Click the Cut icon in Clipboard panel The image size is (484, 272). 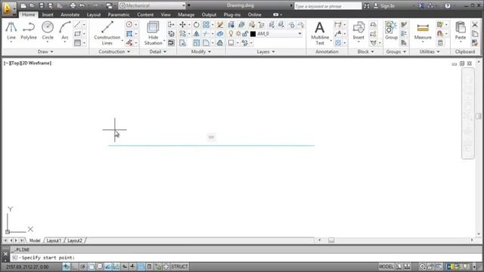click(475, 25)
